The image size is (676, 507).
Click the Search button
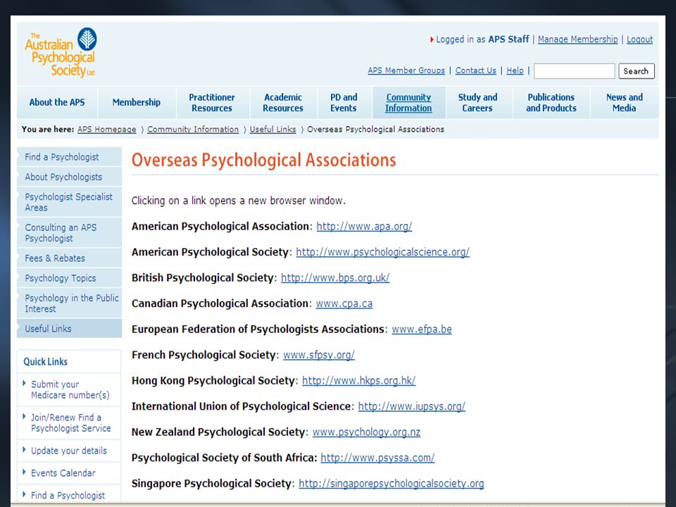coord(637,71)
